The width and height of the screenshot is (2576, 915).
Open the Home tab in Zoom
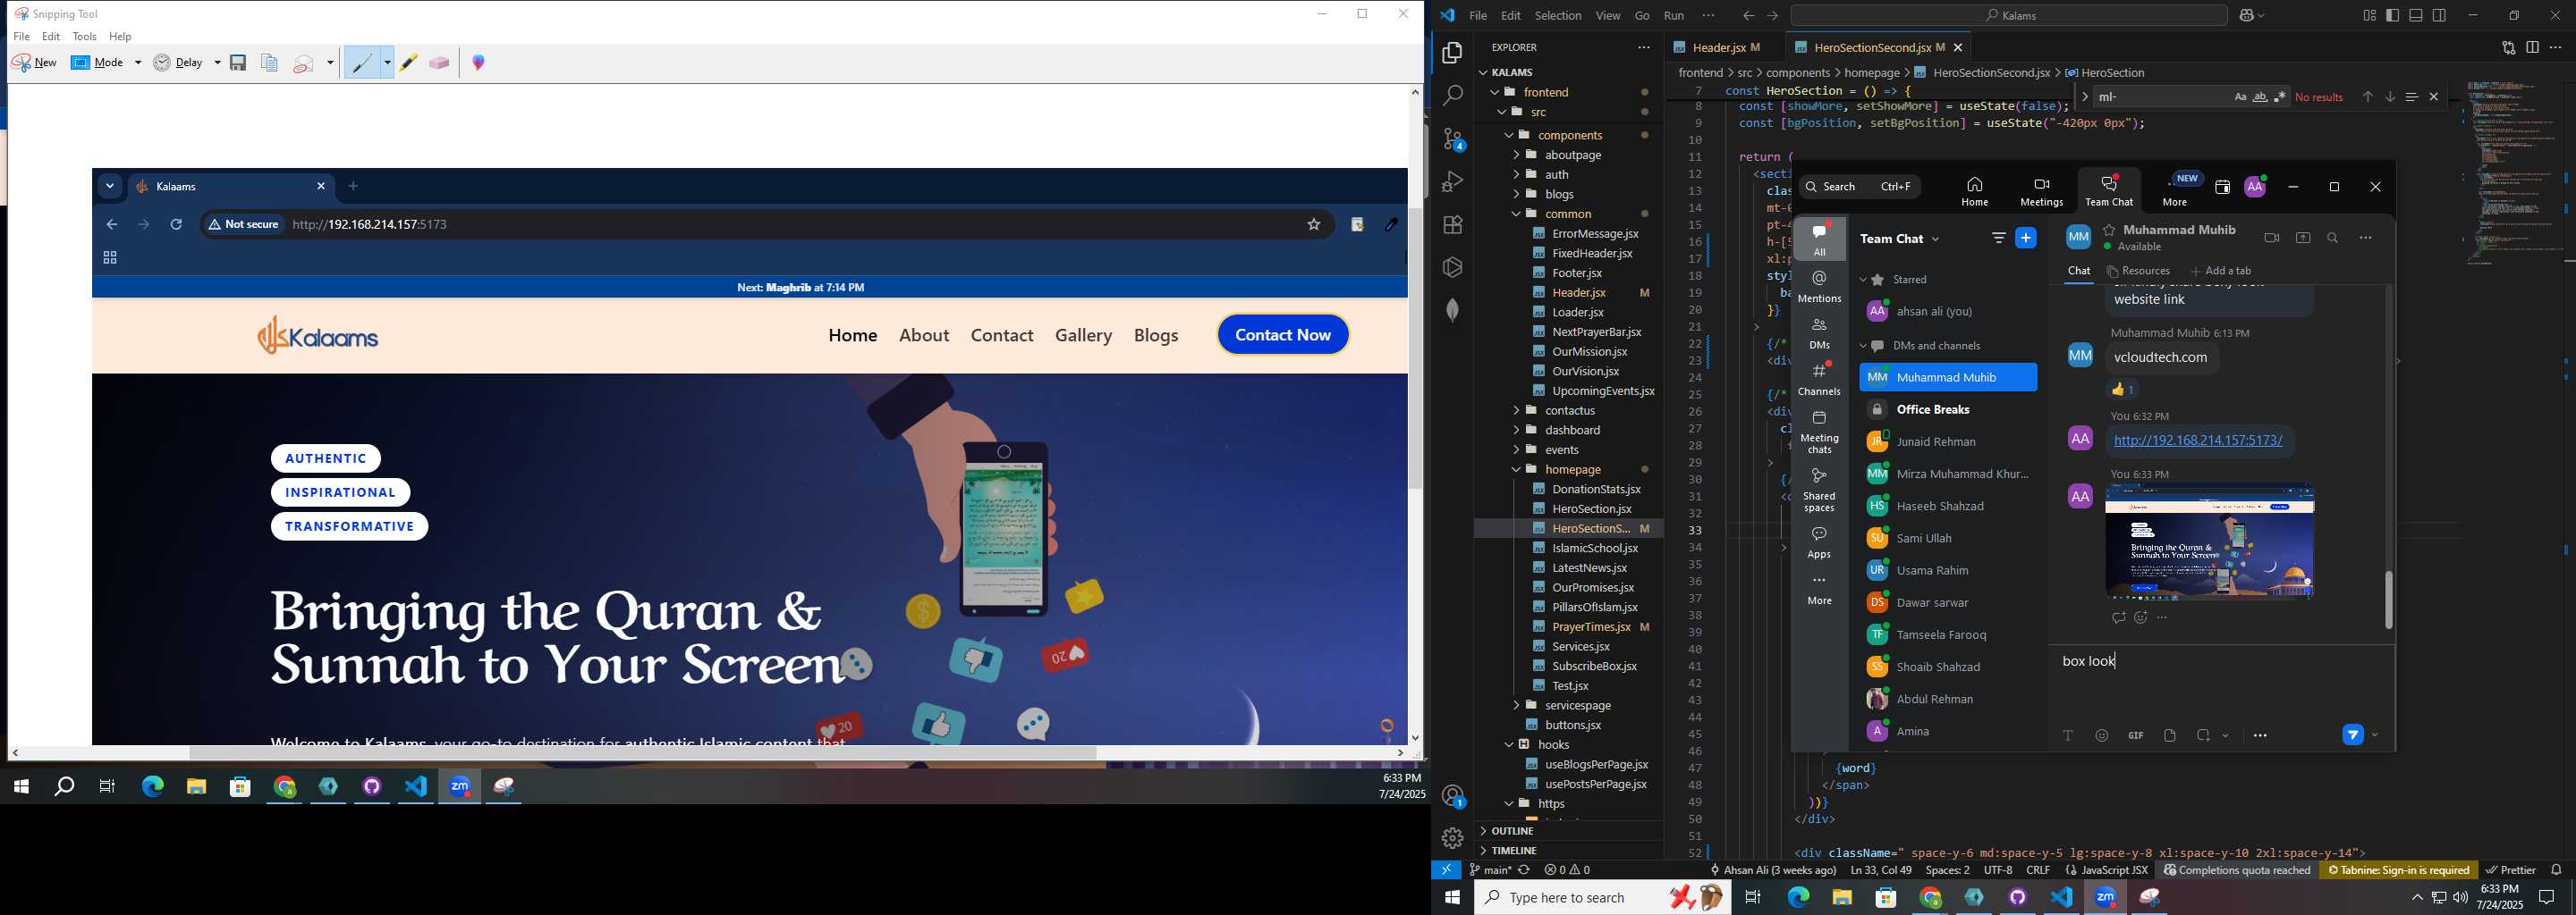(x=1974, y=191)
